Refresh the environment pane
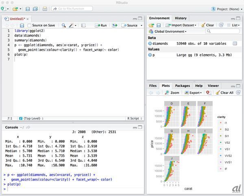Viewport: 244px width, 196px height. [x=221, y=25]
